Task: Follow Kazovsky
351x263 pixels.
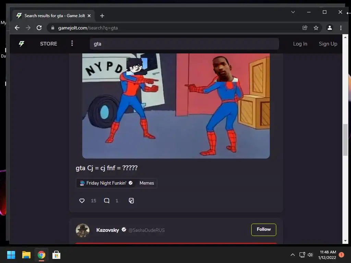Action: 264,229
